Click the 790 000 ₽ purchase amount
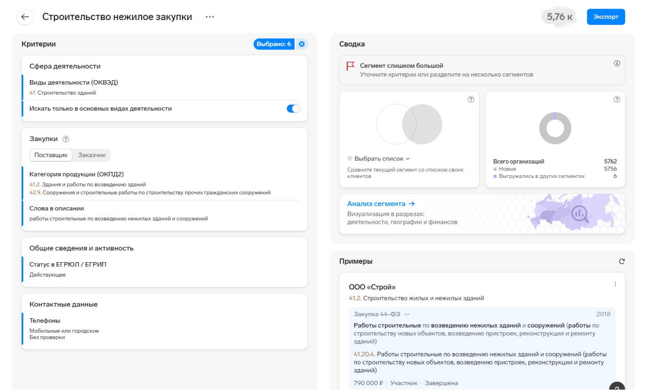 click(368, 383)
